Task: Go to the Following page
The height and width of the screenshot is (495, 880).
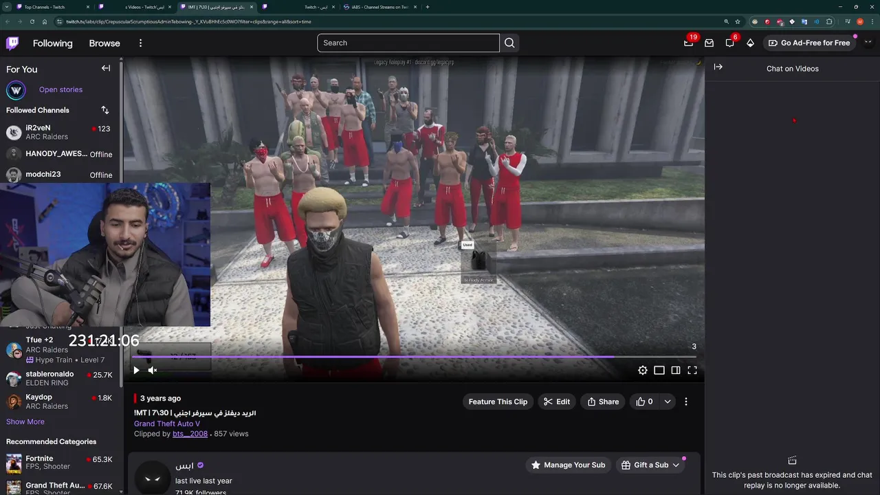Action: coord(52,43)
